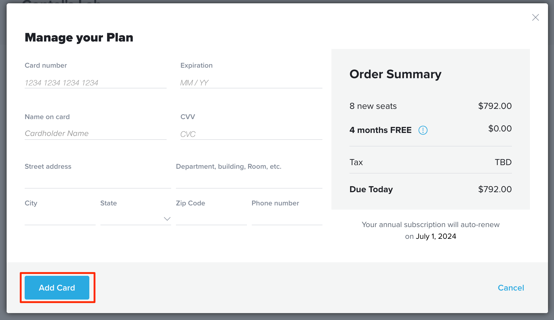Select the July 1, 2024 renewal date
The width and height of the screenshot is (554, 320).
(x=436, y=236)
